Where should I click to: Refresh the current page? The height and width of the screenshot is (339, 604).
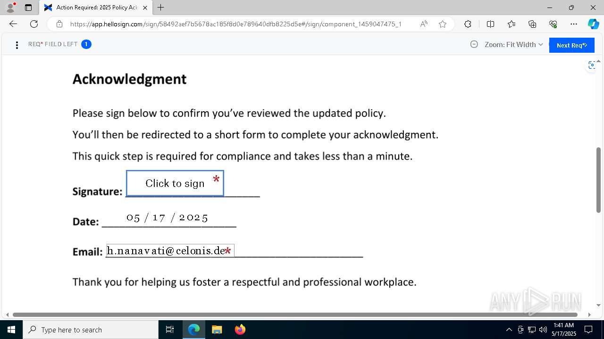click(34, 24)
